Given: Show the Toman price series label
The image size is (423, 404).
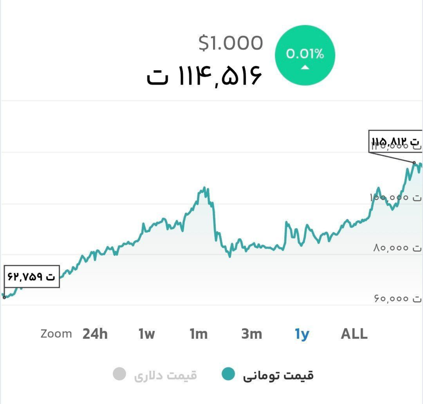Looking at the screenshot, I should (x=278, y=375).
